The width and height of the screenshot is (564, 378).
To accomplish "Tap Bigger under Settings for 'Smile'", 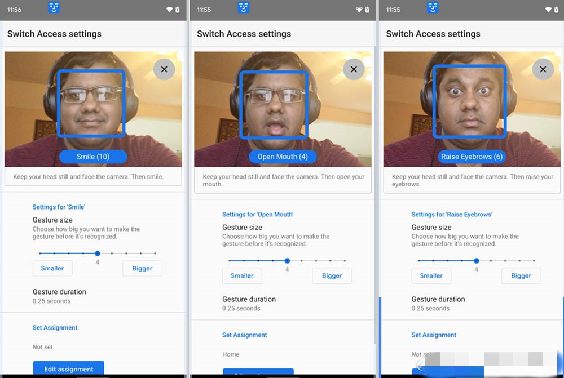I will 143,268.
